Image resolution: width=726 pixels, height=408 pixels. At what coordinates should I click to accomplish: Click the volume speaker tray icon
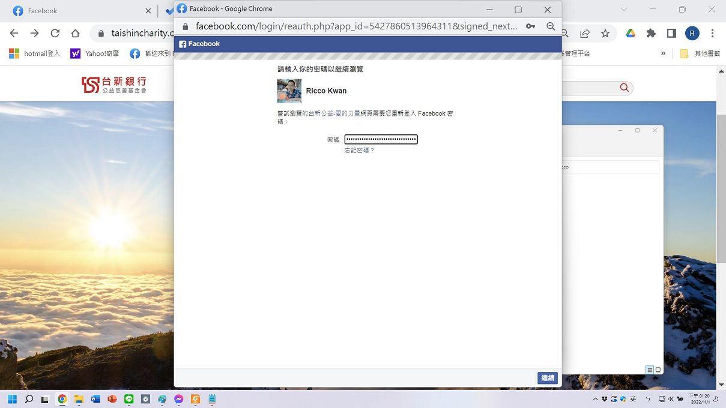point(671,399)
